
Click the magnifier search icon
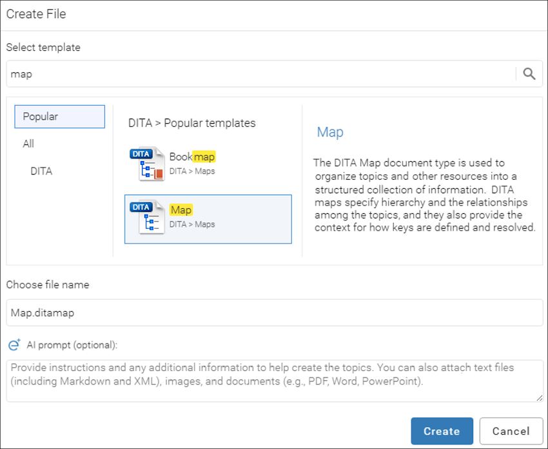529,74
